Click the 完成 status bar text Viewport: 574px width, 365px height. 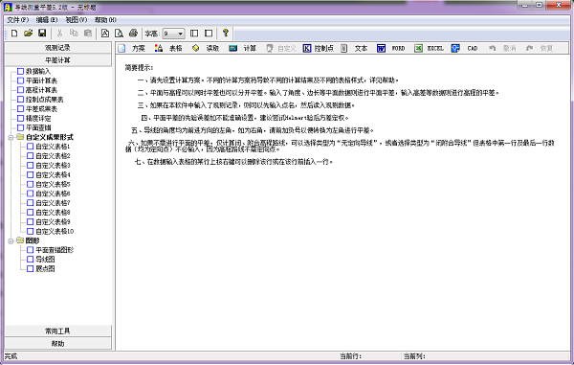pyautogui.click(x=11, y=356)
